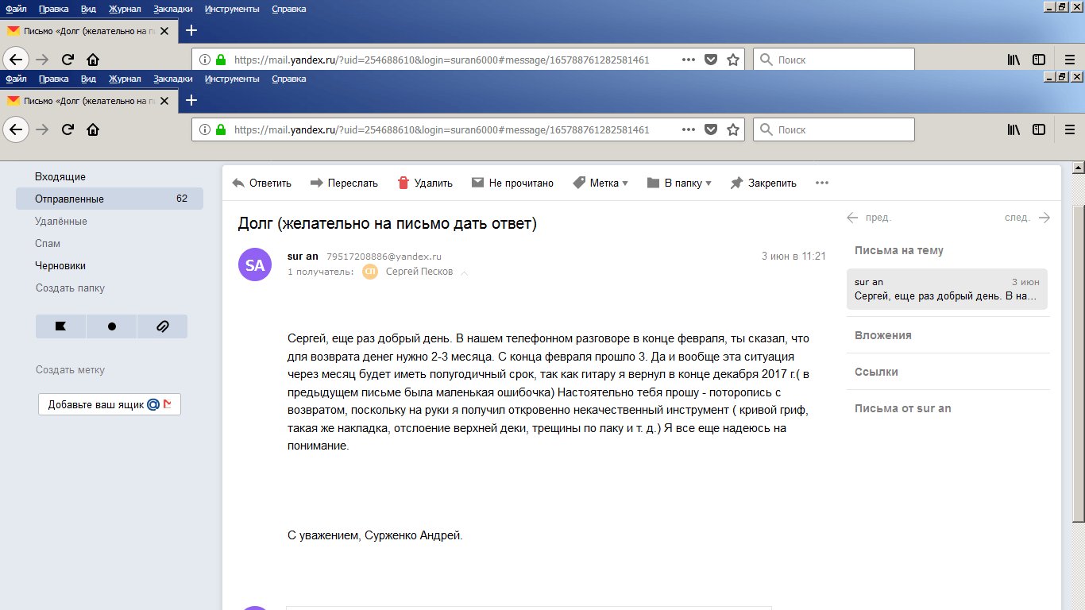Open new tab from lower tab strip
Image resolution: width=1085 pixels, height=610 pixels.
tap(191, 100)
